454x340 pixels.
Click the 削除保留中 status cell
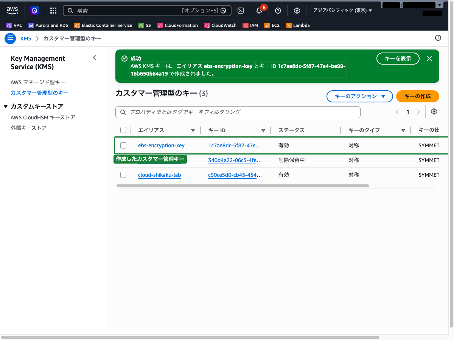pyautogui.click(x=292, y=160)
